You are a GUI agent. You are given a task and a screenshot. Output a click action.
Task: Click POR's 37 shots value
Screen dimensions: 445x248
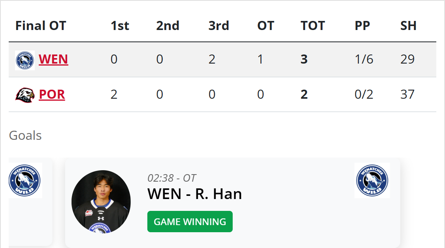407,95
